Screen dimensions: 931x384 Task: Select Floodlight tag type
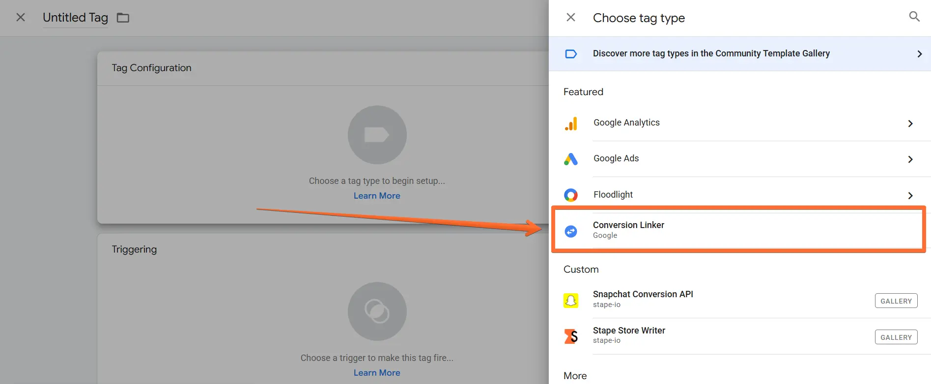point(740,195)
